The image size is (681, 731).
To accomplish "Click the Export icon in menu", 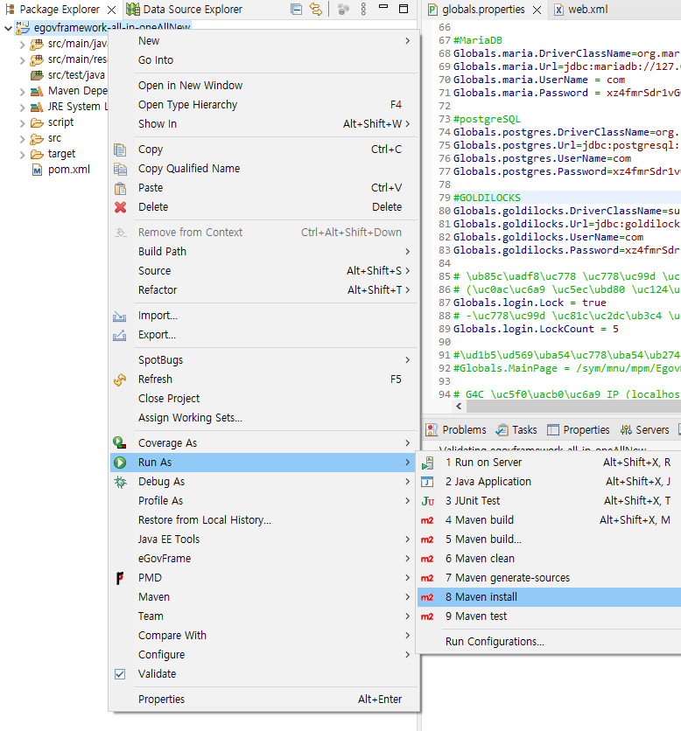I will tap(120, 335).
